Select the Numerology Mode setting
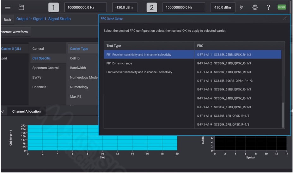This screenshot has width=293, height=173. 84,77
